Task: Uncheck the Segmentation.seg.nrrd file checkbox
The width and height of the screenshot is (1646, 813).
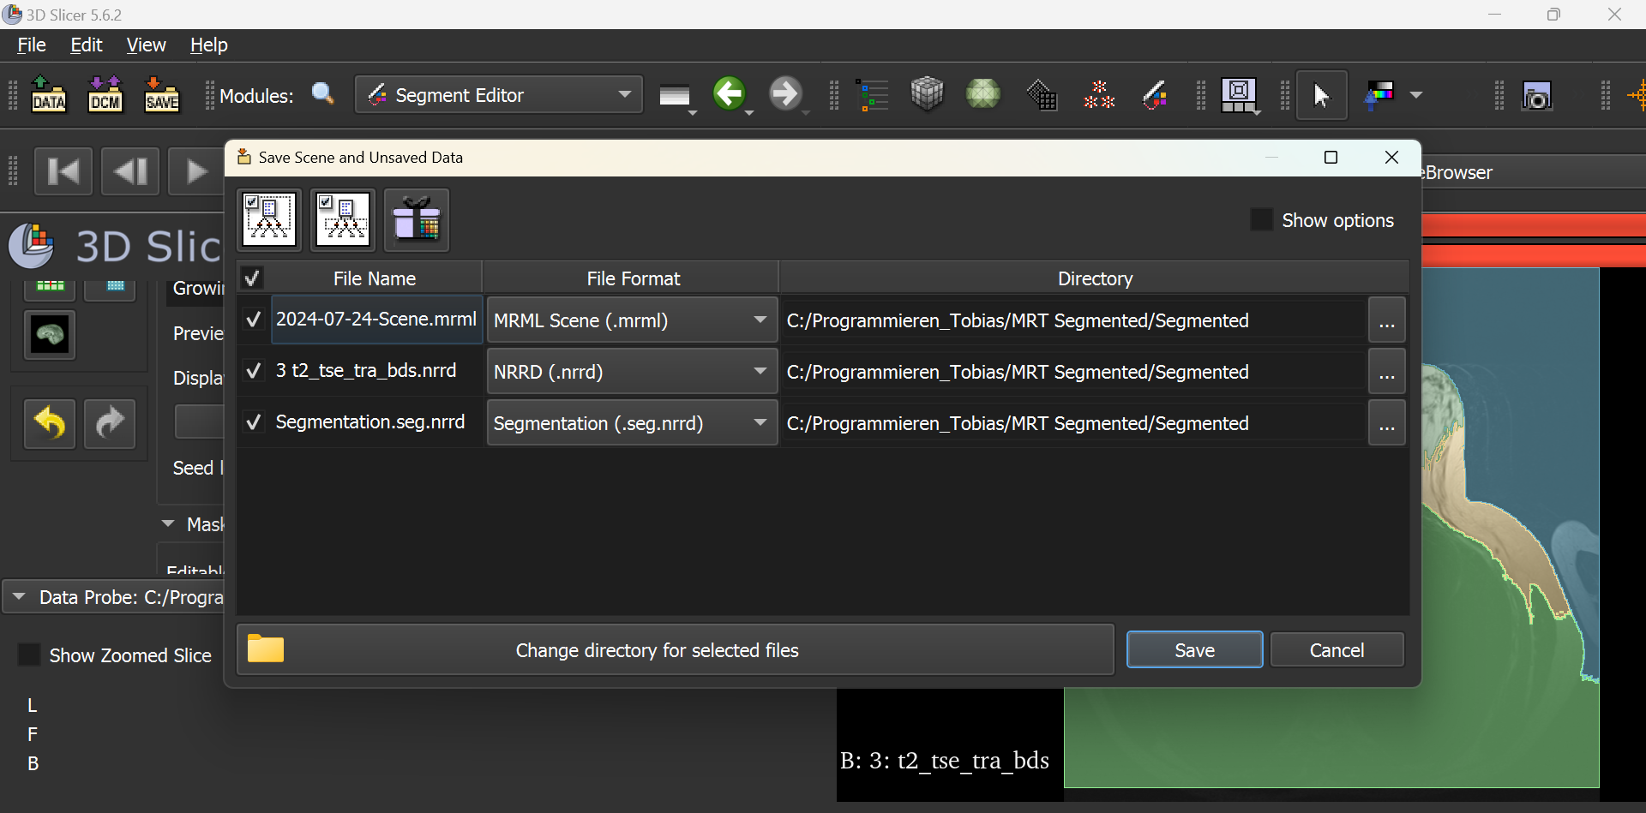Action: click(253, 422)
